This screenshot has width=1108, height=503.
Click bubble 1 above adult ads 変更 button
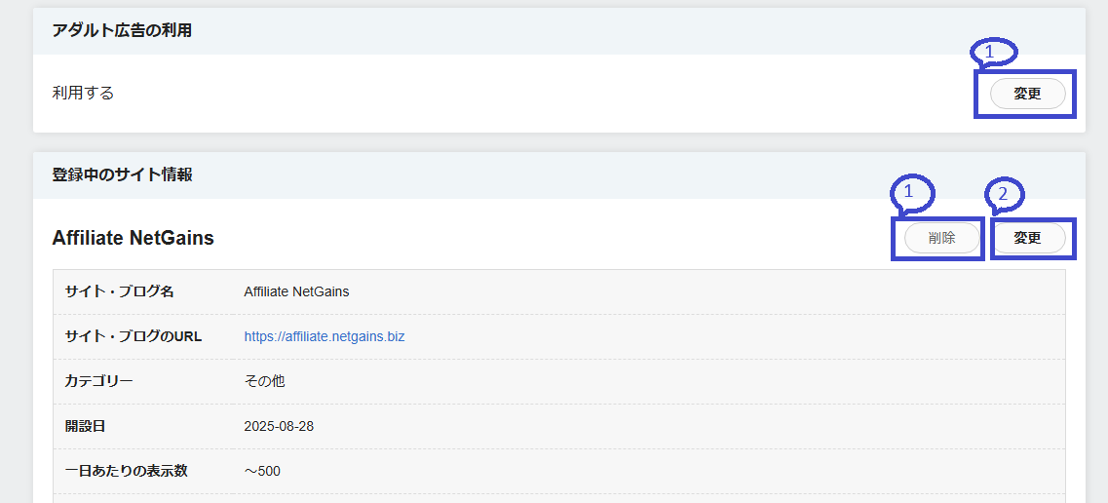(993, 52)
